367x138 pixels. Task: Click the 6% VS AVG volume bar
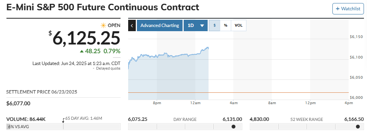click(x=63, y=127)
